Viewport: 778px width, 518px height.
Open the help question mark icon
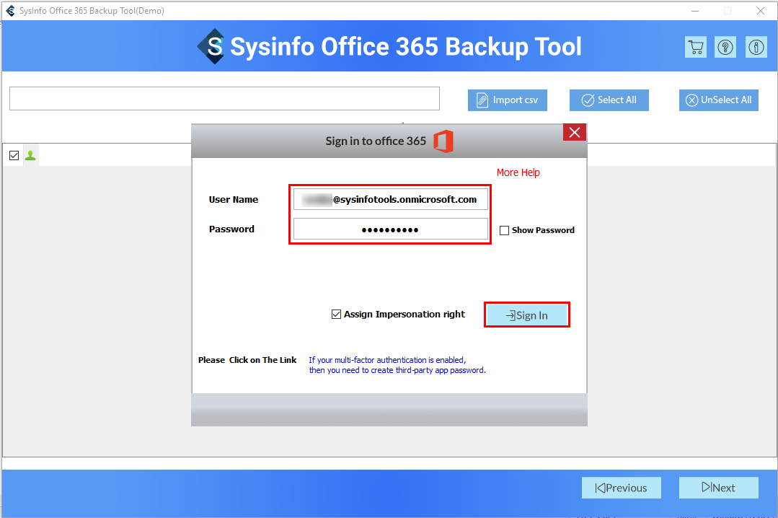pyautogui.click(x=725, y=47)
